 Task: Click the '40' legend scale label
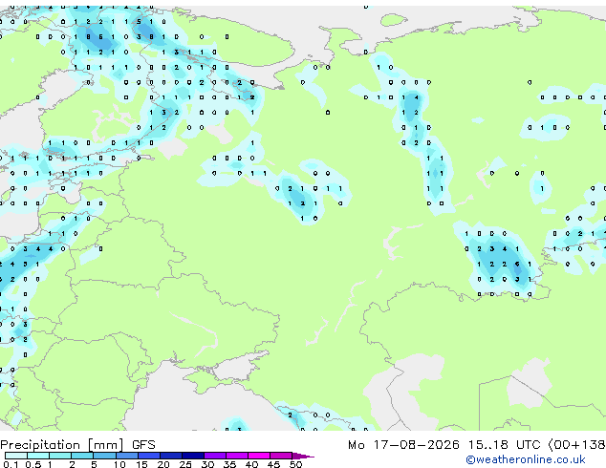click(251, 464)
